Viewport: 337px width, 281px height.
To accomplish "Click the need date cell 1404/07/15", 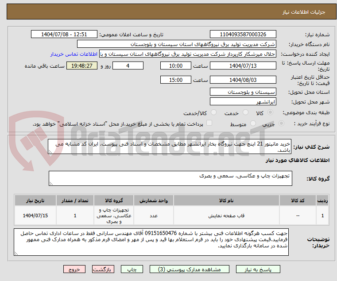I will pyautogui.click(x=35, y=216).
